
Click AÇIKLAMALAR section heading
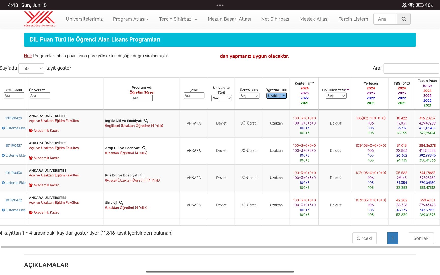point(46,265)
